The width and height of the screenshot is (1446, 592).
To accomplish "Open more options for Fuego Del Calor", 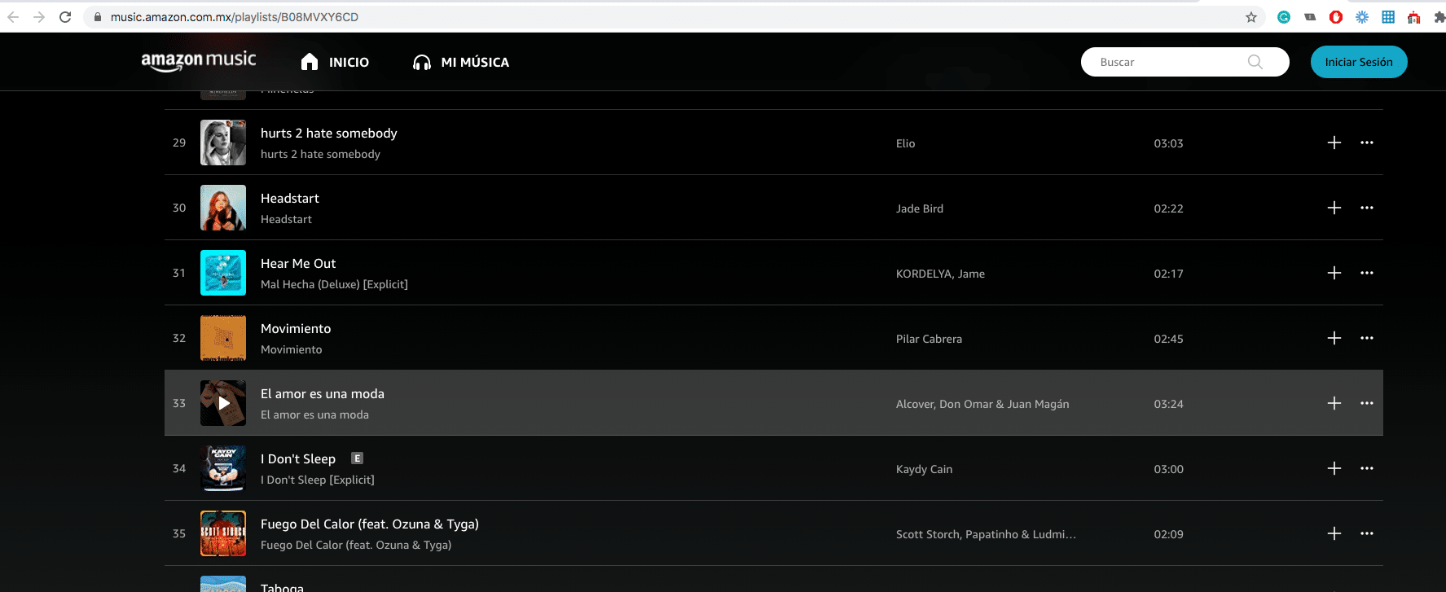I will (x=1366, y=533).
